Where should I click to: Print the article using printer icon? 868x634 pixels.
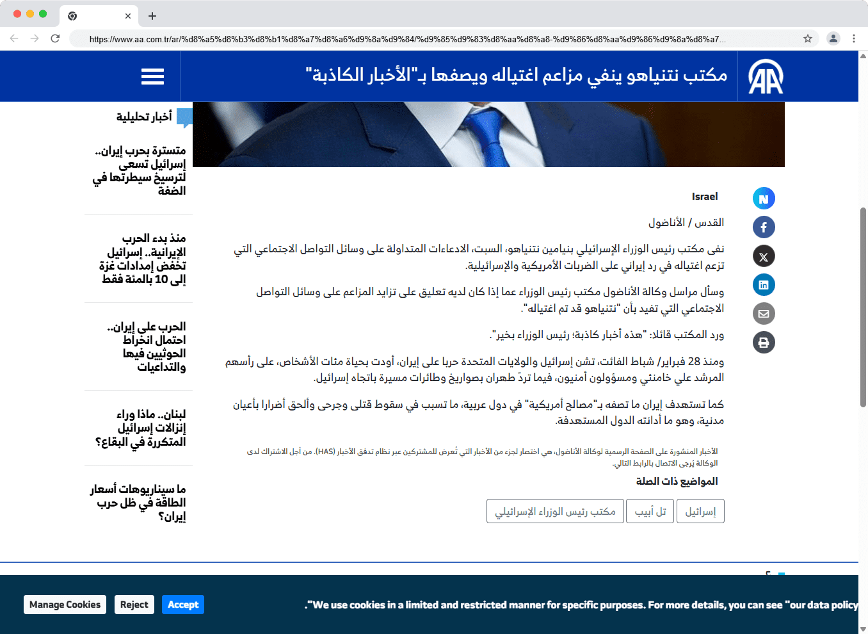point(763,343)
